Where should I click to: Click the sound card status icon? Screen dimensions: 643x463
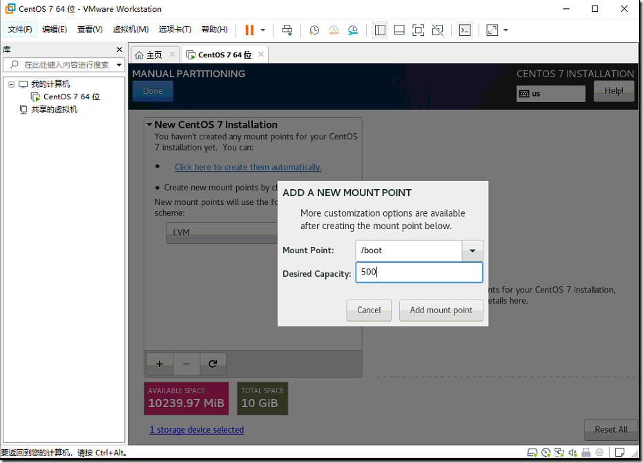pyautogui.click(x=573, y=453)
